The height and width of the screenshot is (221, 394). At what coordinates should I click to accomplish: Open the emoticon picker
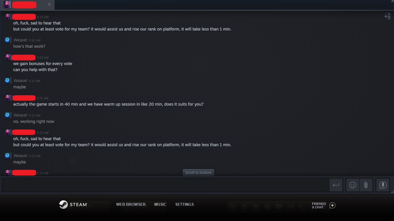click(352, 185)
